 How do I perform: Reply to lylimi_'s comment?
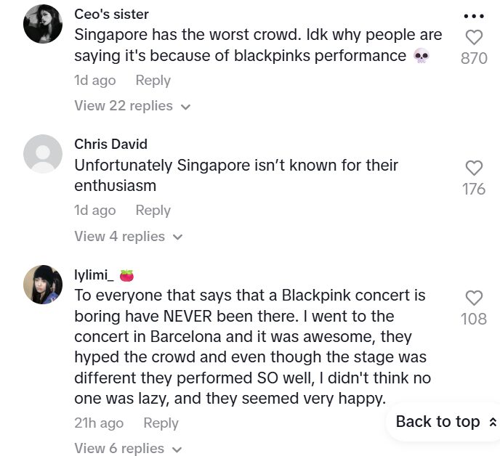161,423
